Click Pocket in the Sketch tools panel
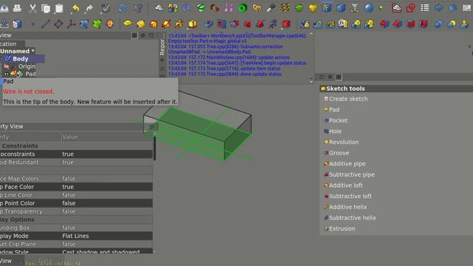 pyautogui.click(x=338, y=120)
